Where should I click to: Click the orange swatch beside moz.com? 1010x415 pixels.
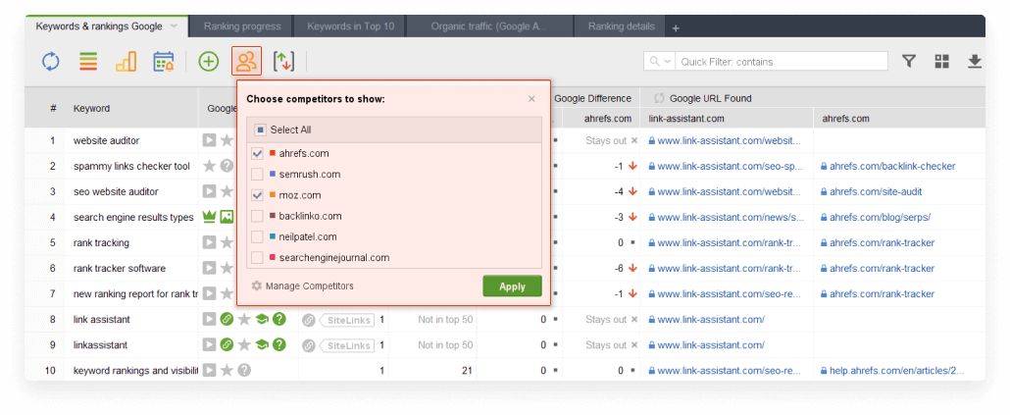click(272, 194)
